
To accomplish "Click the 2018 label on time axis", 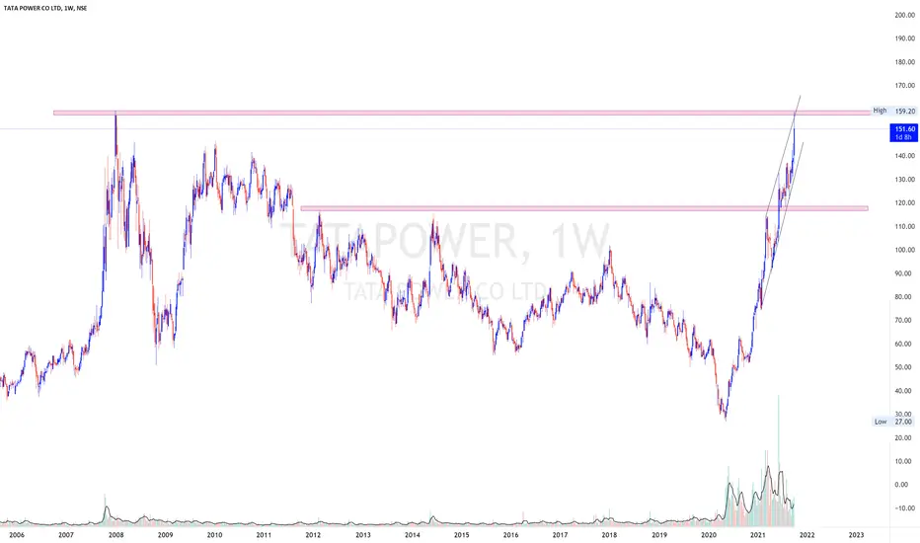I will tap(610, 535).
